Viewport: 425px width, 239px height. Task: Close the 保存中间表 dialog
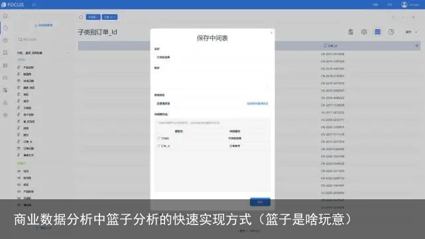click(271, 32)
